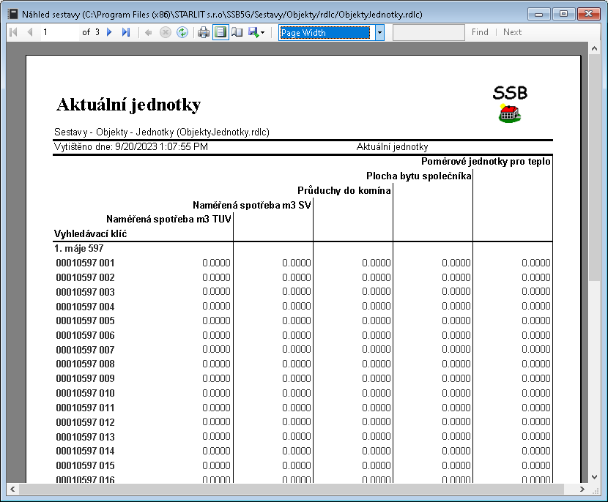Stop report rendering
608x502 pixels.
tap(166, 32)
